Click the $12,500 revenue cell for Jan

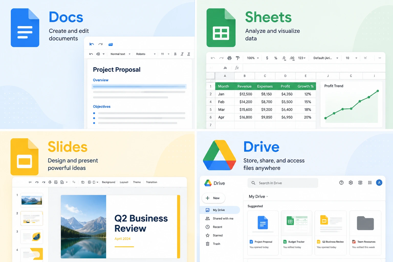245,94
